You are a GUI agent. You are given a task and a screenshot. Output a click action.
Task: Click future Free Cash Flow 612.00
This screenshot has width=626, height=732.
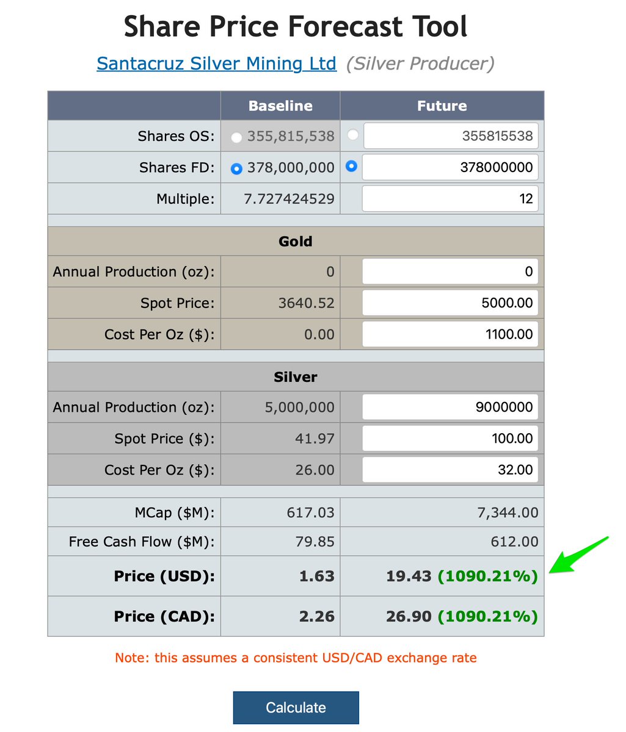click(x=515, y=542)
